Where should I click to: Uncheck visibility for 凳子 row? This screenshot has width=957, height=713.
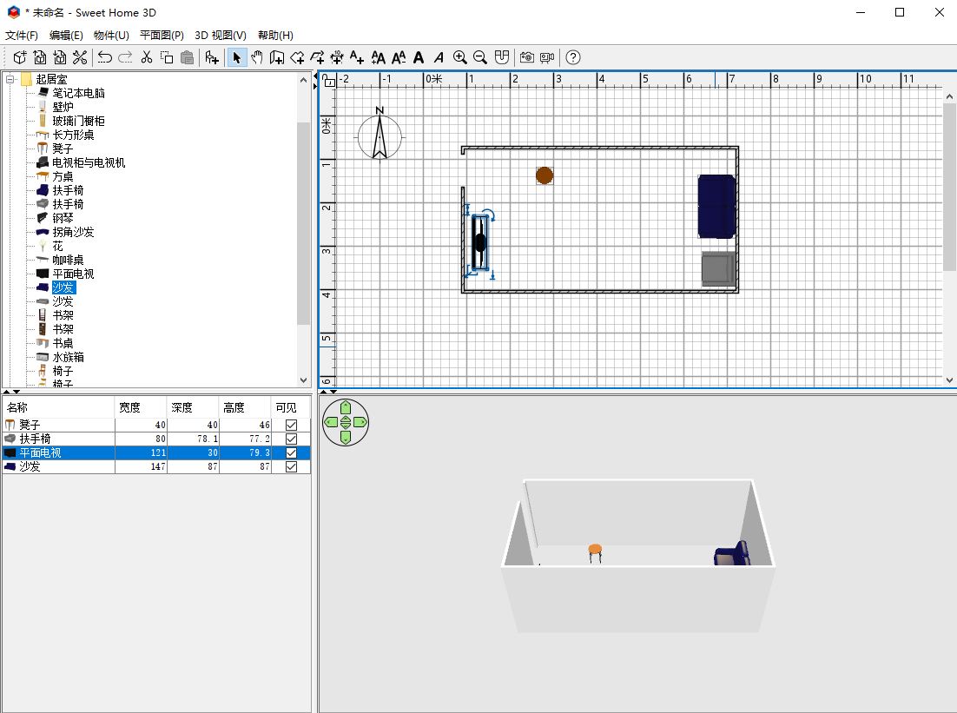(x=291, y=425)
